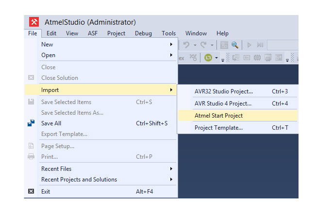Choose AVR32 Studio Project import entry
Screen dimensions: 316x211
coord(224,91)
